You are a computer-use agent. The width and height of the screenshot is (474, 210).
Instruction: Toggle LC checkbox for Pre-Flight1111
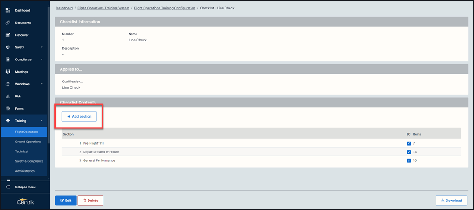point(408,143)
